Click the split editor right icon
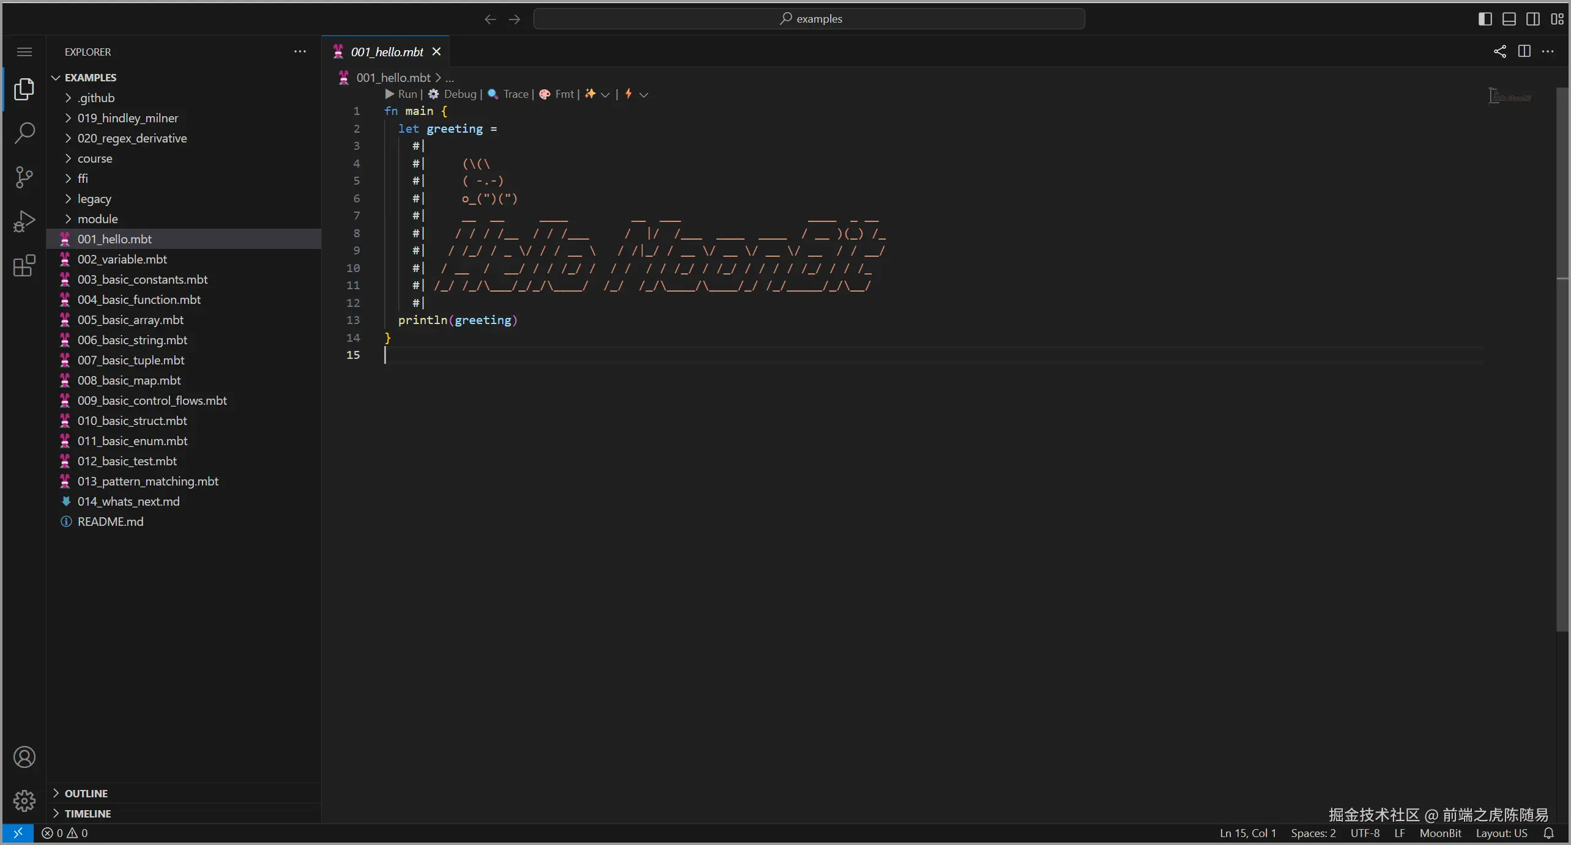The image size is (1571, 845). point(1524,51)
